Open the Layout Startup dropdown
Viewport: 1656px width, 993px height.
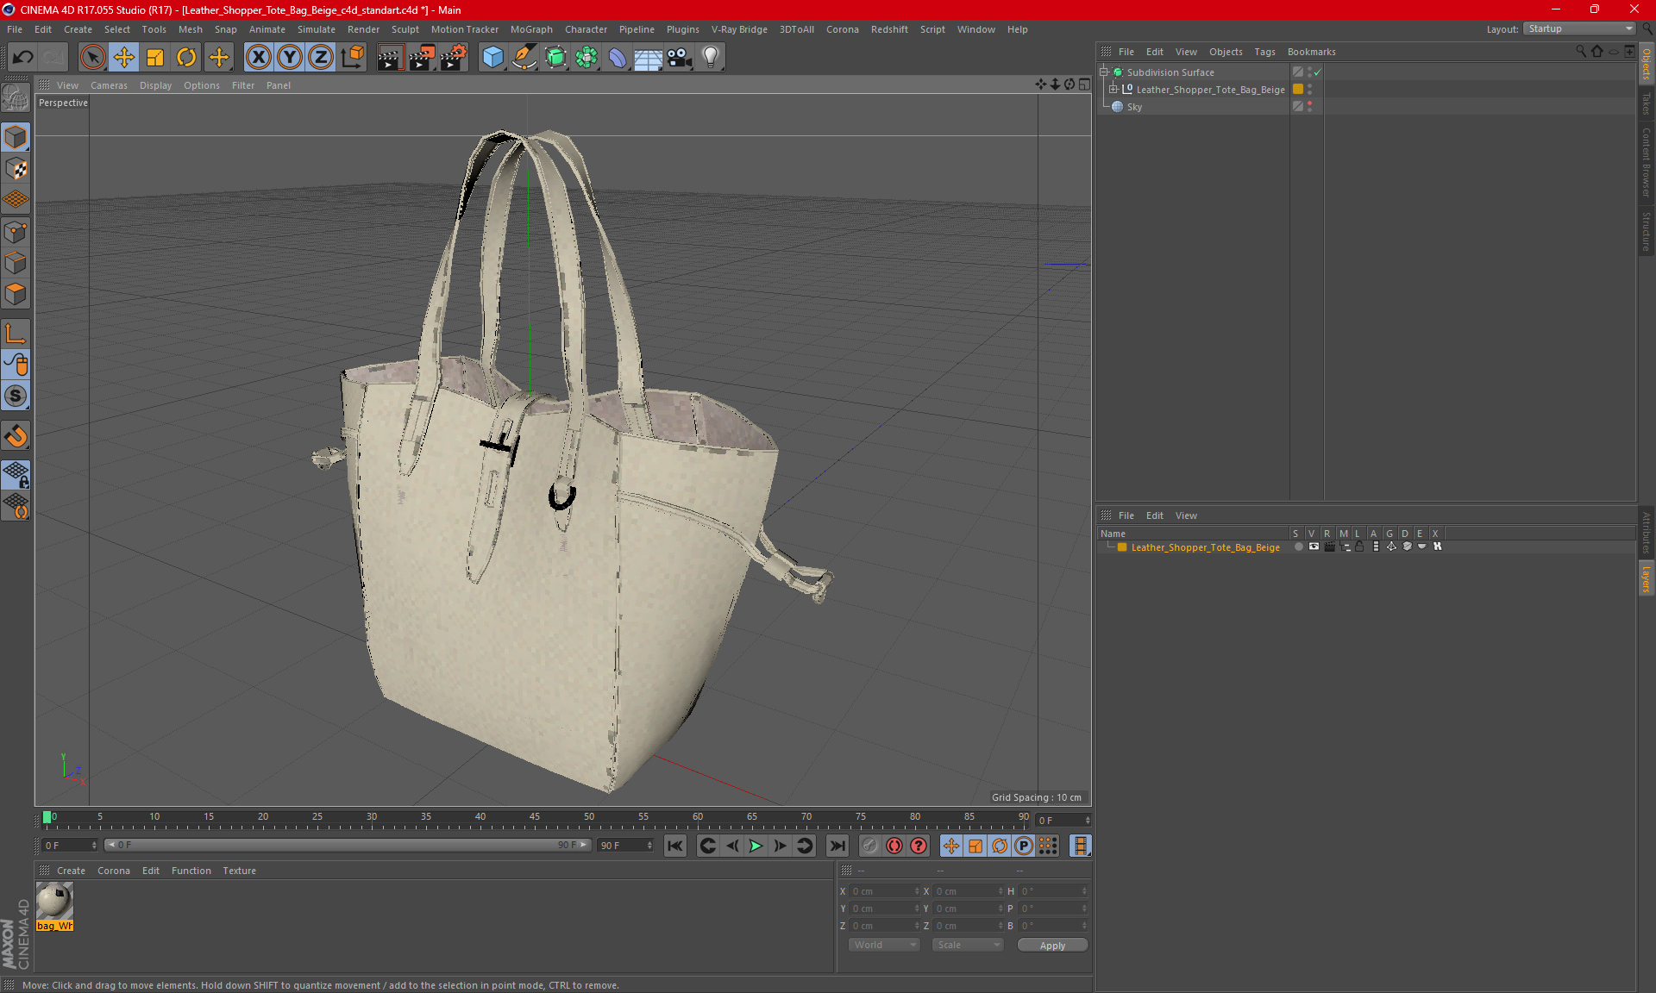1580,28
